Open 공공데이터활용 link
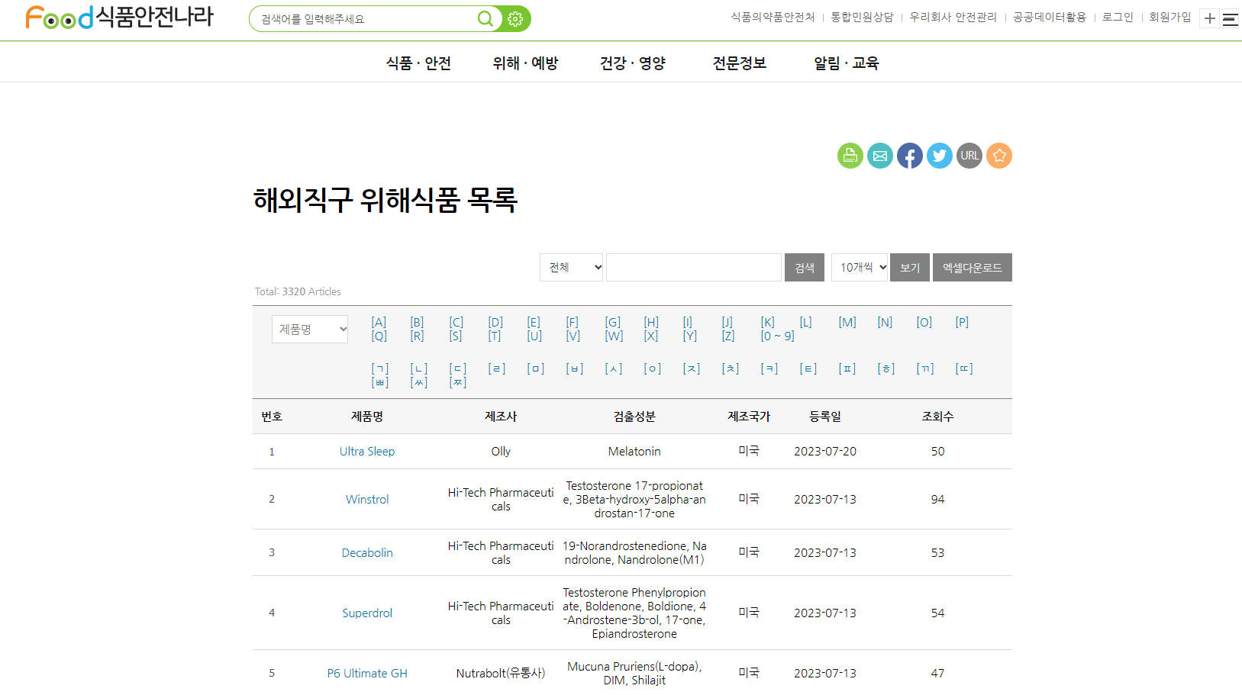Viewport: 1242px width, 695px height. pos(1049,17)
